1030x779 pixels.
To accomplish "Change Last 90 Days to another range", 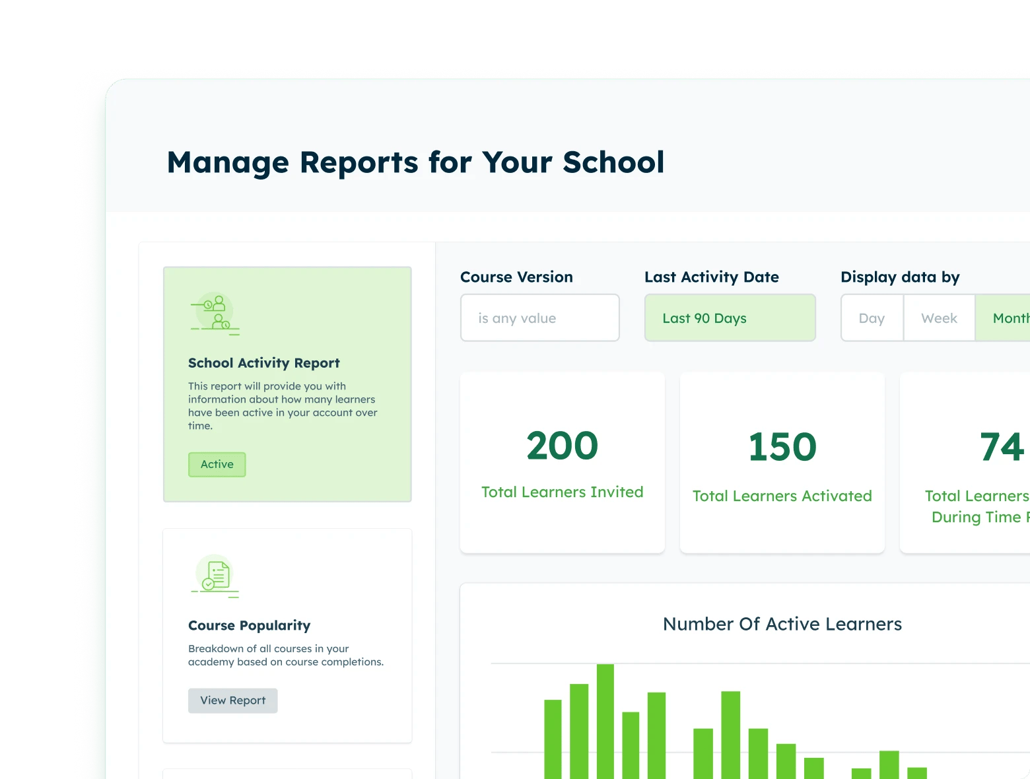I will pos(730,318).
